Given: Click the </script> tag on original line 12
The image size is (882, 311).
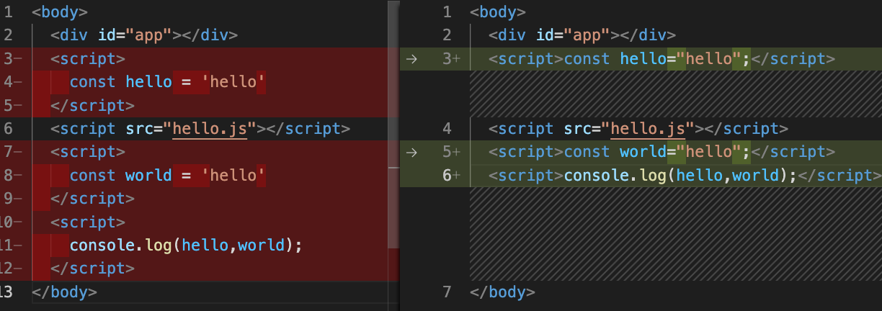Looking at the screenshot, I should click(x=93, y=269).
